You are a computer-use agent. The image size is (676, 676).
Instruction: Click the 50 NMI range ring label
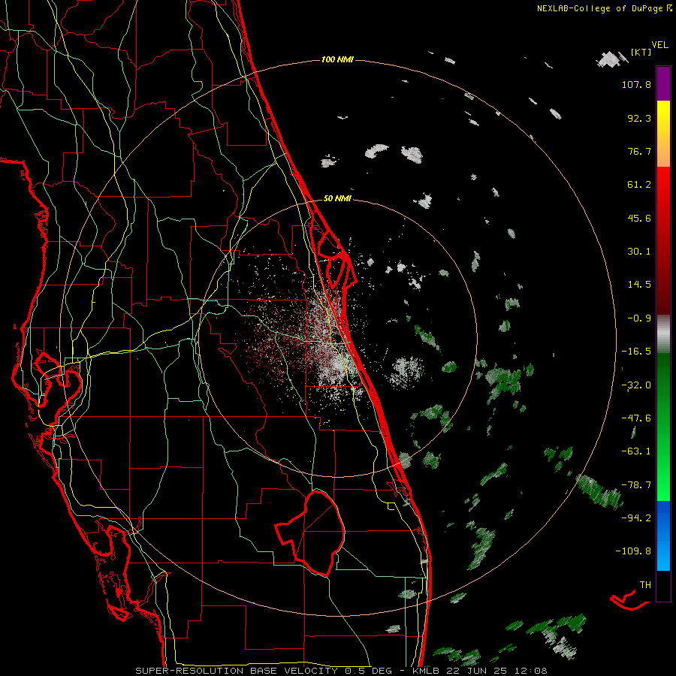pos(337,198)
